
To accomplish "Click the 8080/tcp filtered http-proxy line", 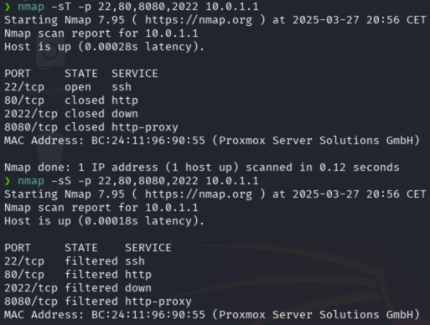I will point(98,302).
